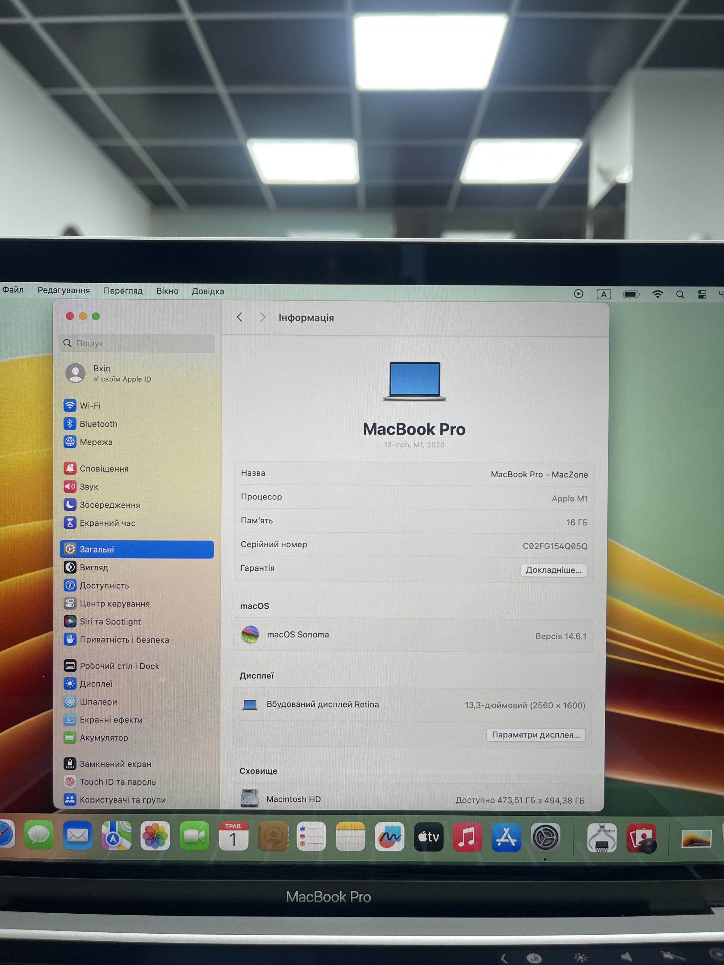
Task: Click the macOS Sonoma row
Action: click(413, 635)
